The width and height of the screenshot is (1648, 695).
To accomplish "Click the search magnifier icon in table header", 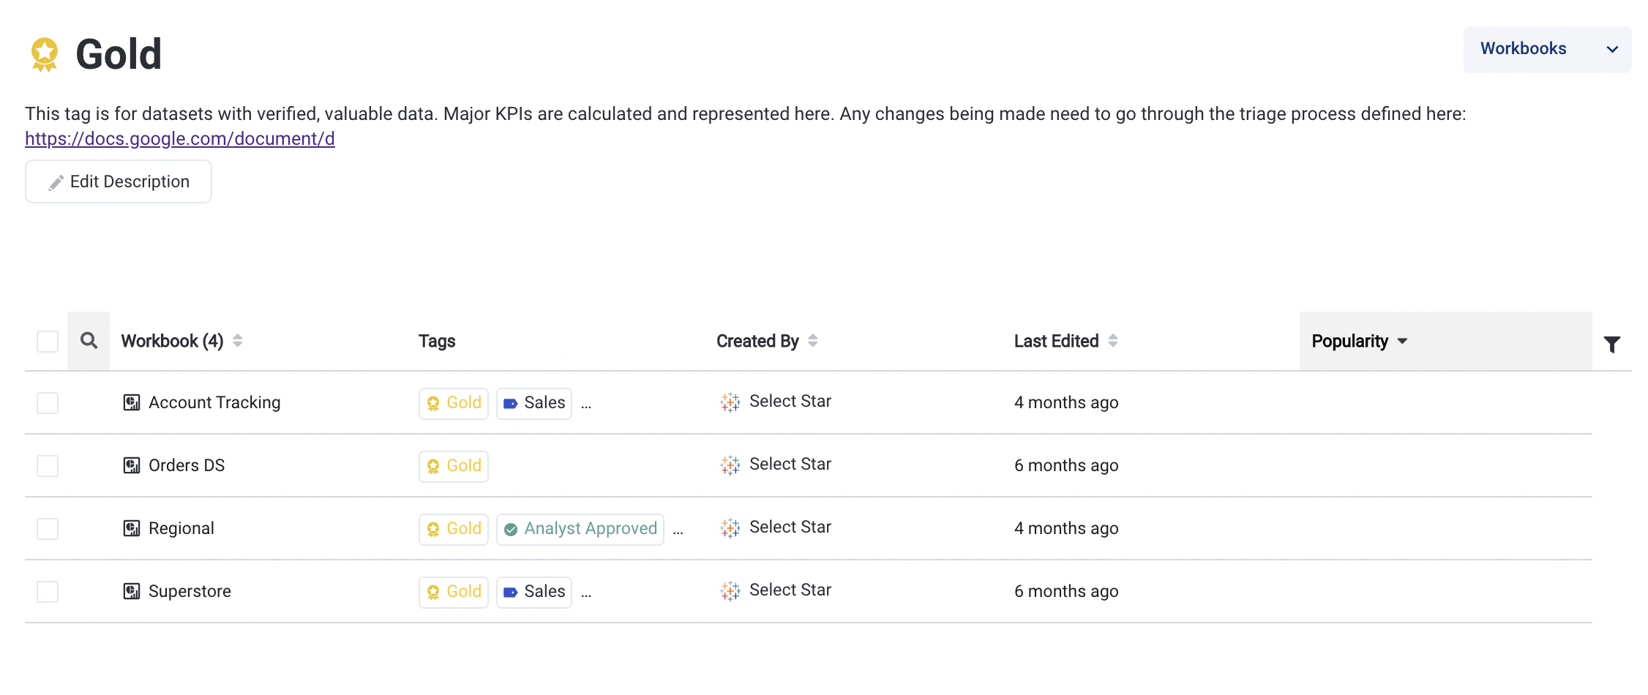I will 89,341.
